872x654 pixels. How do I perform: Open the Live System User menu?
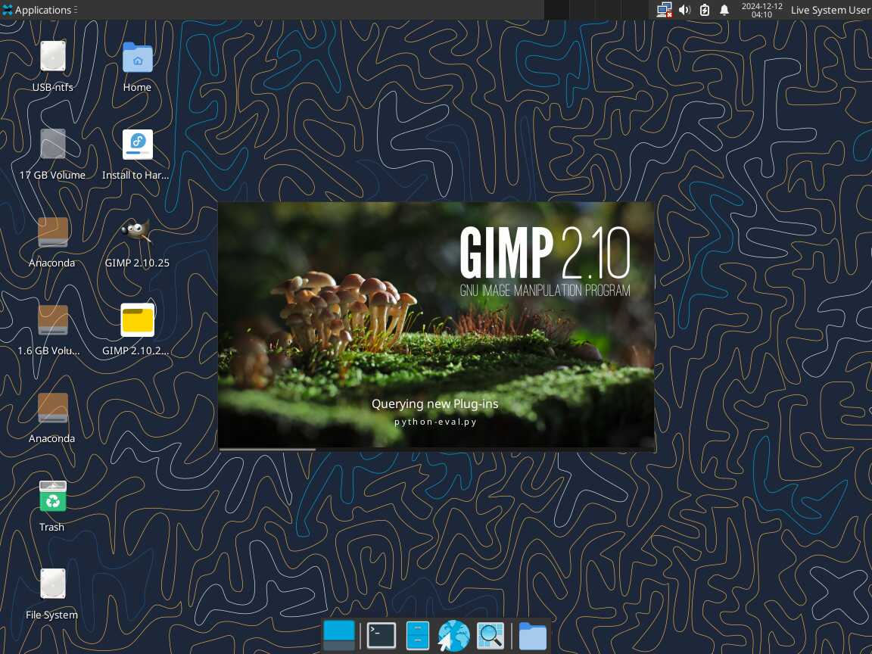830,10
